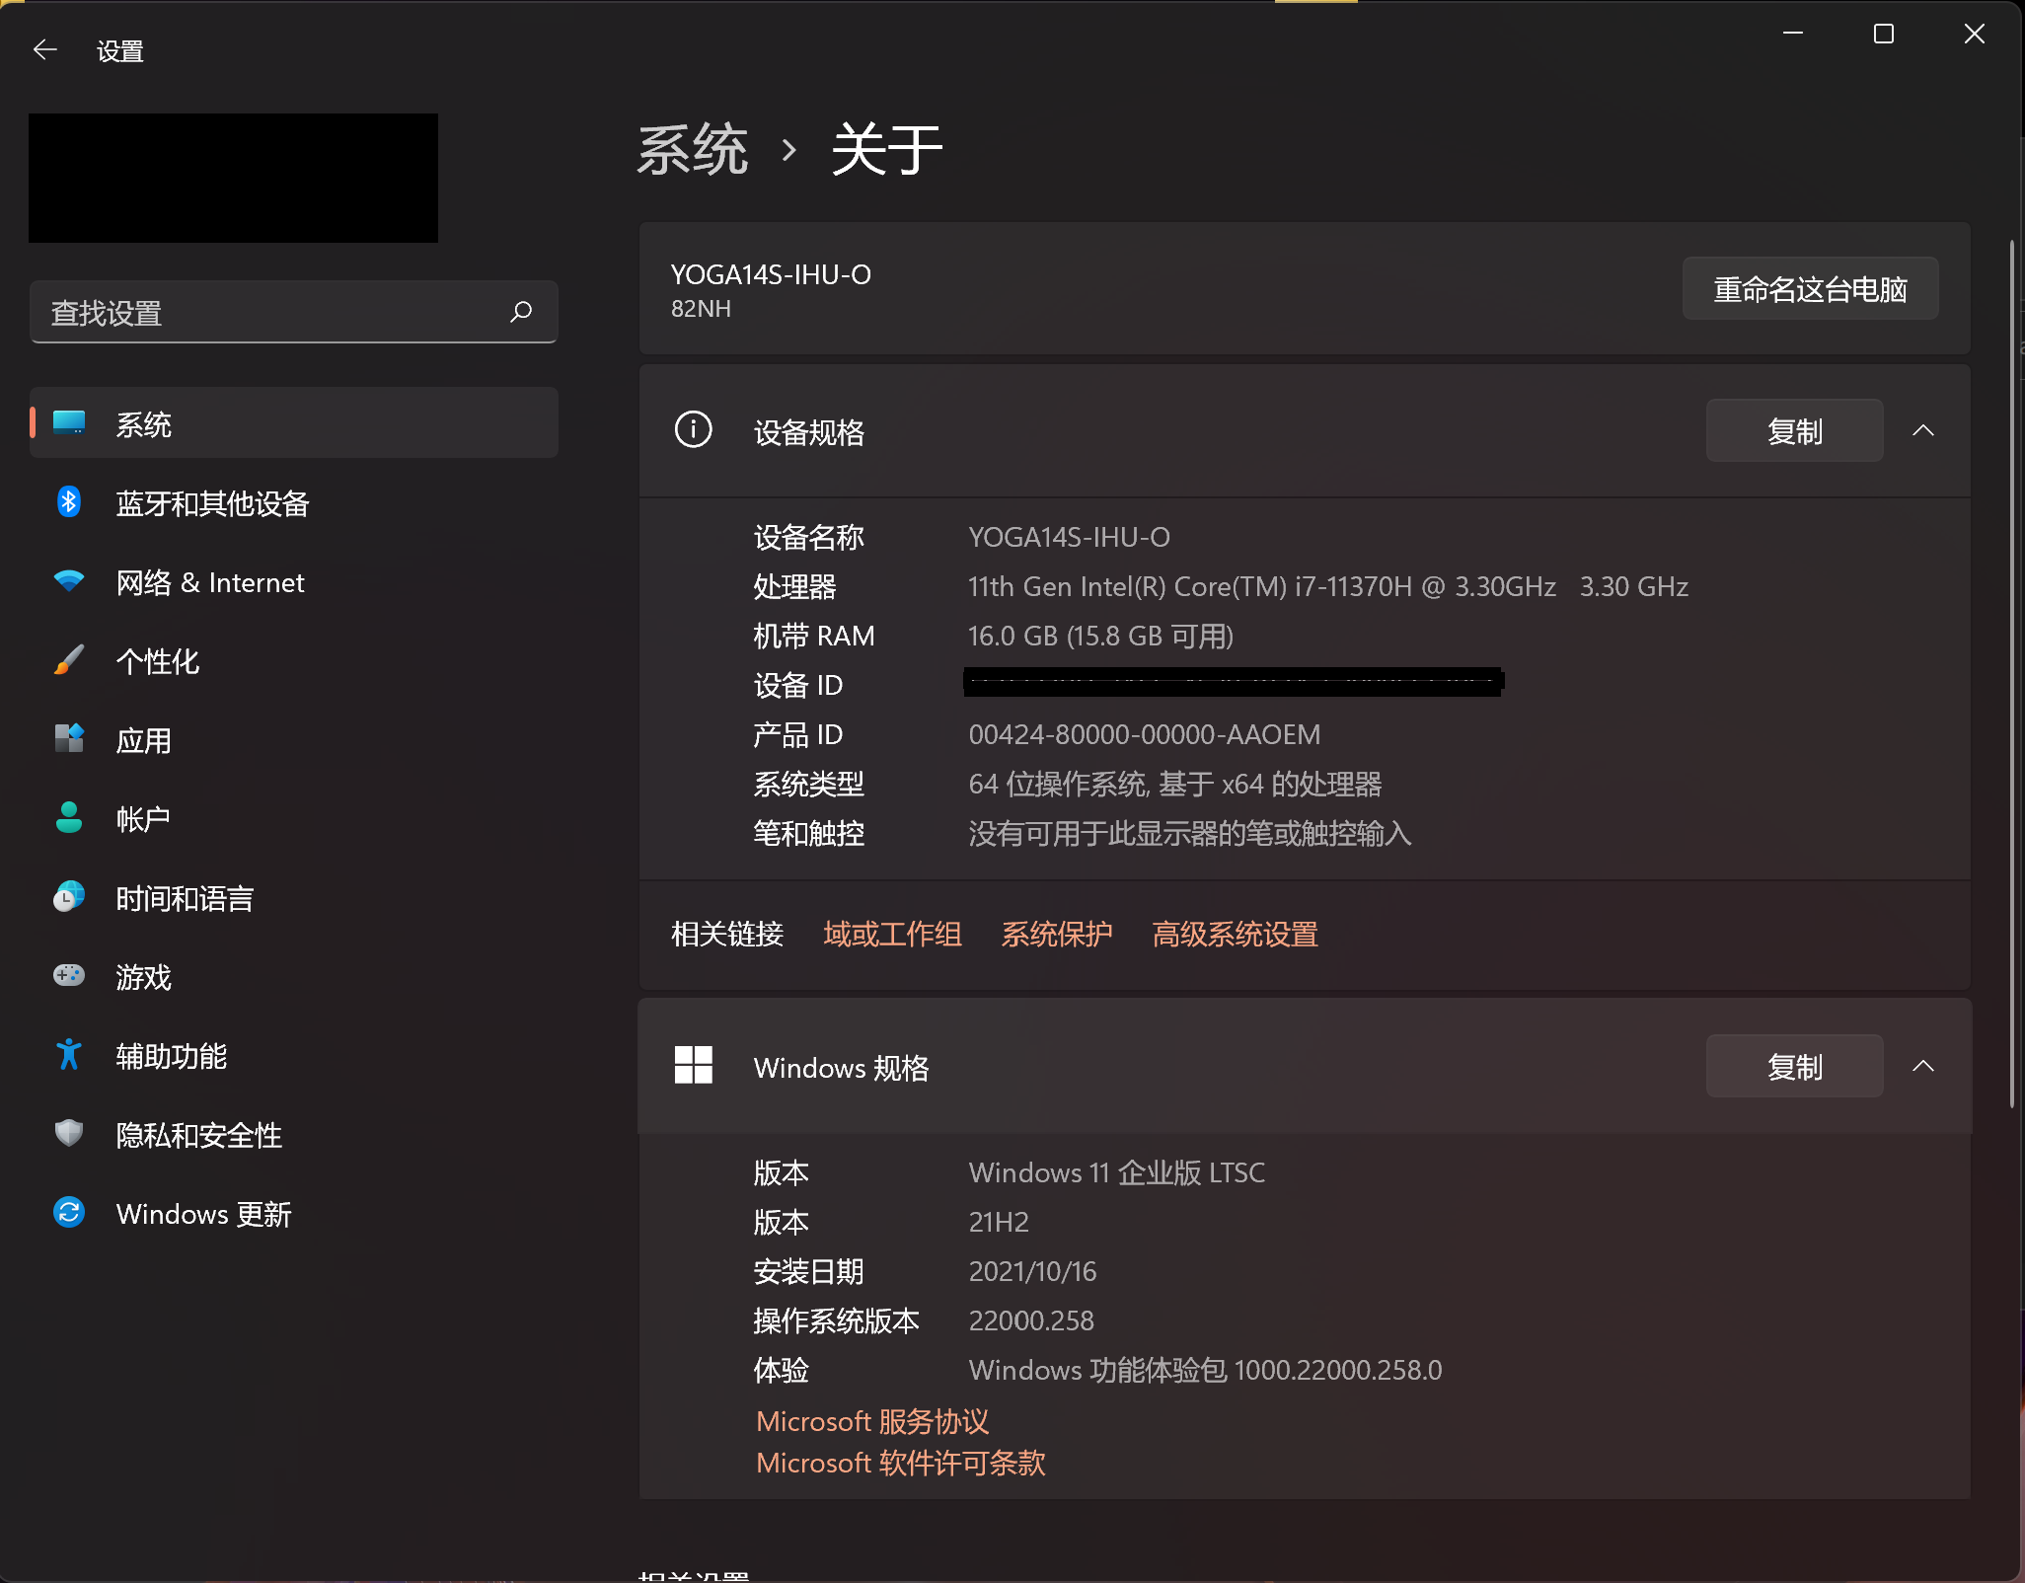Click the paintbrush personalization icon

[69, 660]
